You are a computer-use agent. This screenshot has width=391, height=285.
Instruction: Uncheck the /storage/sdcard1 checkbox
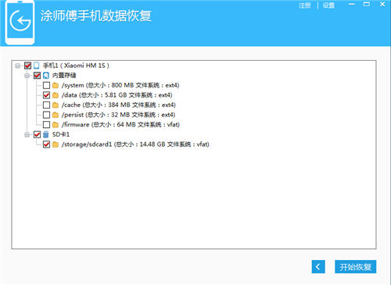pyautogui.click(x=46, y=144)
